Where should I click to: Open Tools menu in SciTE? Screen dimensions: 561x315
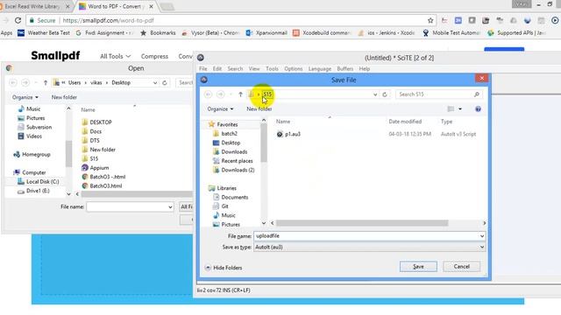(x=272, y=68)
